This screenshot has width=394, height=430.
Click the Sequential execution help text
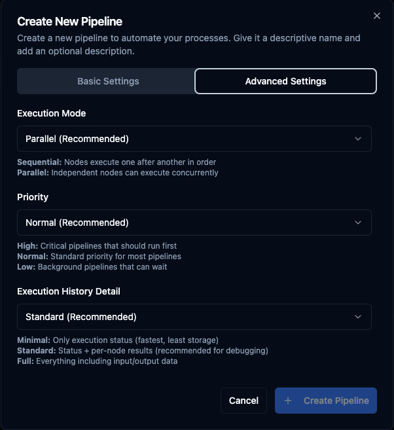[116, 162]
